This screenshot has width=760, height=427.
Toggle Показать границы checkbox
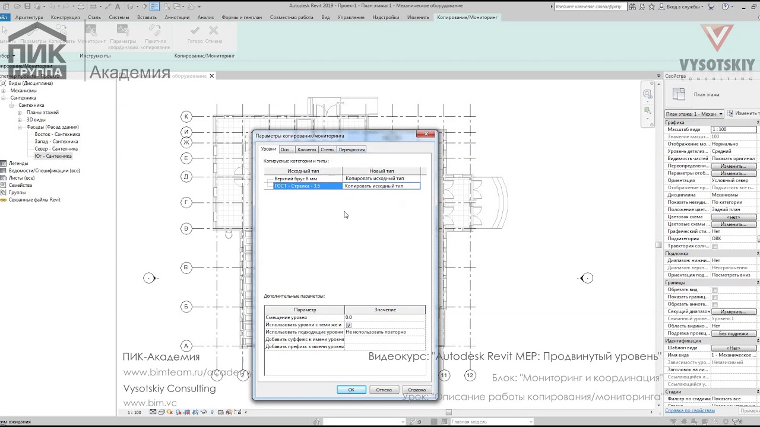tap(715, 297)
